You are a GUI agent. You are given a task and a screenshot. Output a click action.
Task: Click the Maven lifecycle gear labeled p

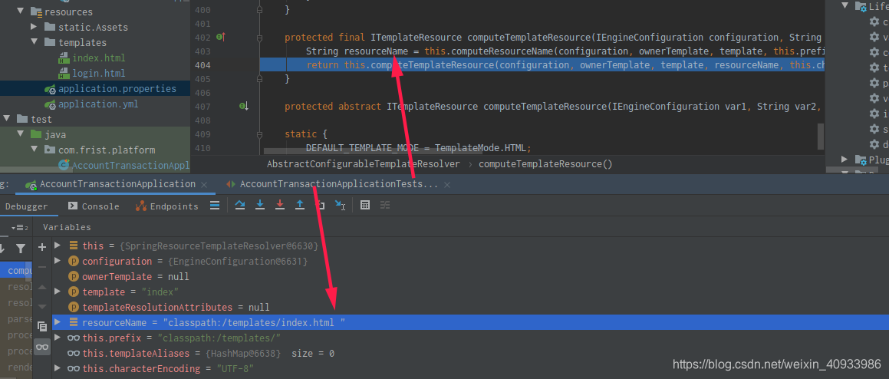(875, 83)
